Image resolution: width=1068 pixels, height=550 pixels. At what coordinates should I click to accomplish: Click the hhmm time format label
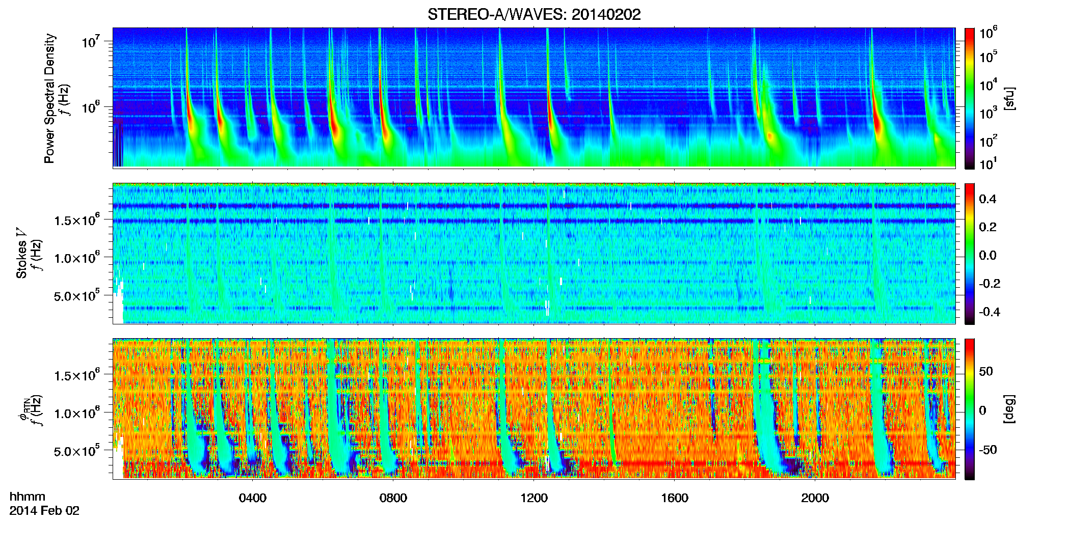[28, 497]
